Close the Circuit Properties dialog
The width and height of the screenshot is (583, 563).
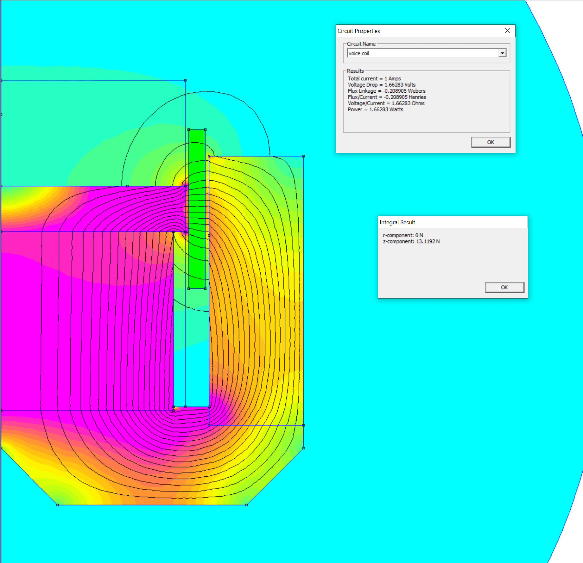coord(507,31)
